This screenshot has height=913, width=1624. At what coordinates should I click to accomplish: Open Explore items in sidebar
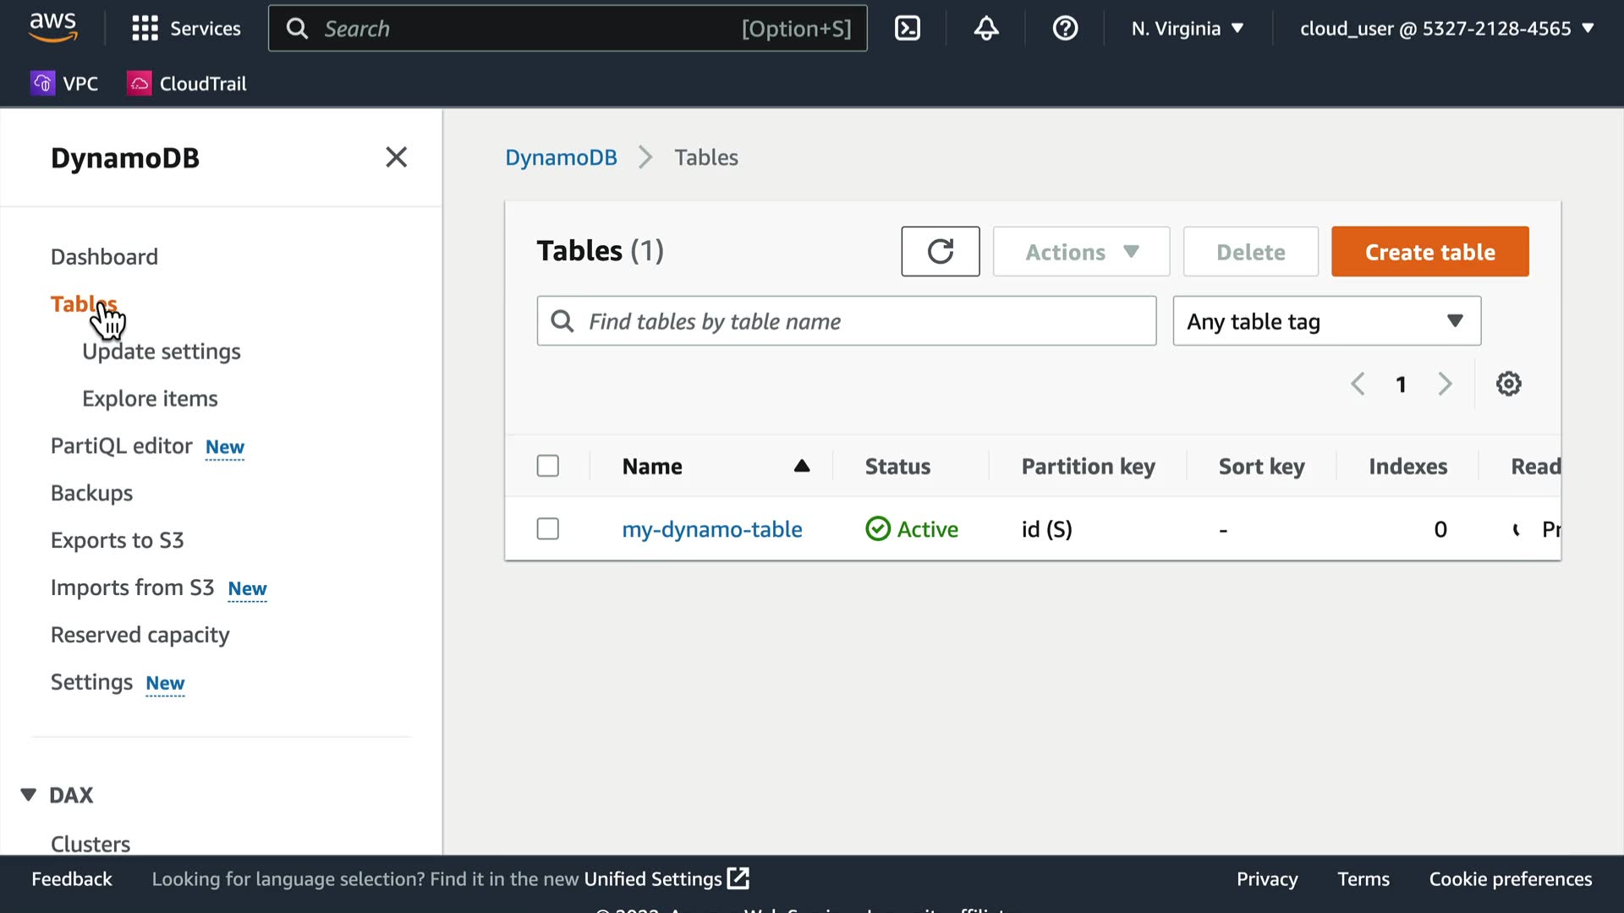click(x=150, y=398)
